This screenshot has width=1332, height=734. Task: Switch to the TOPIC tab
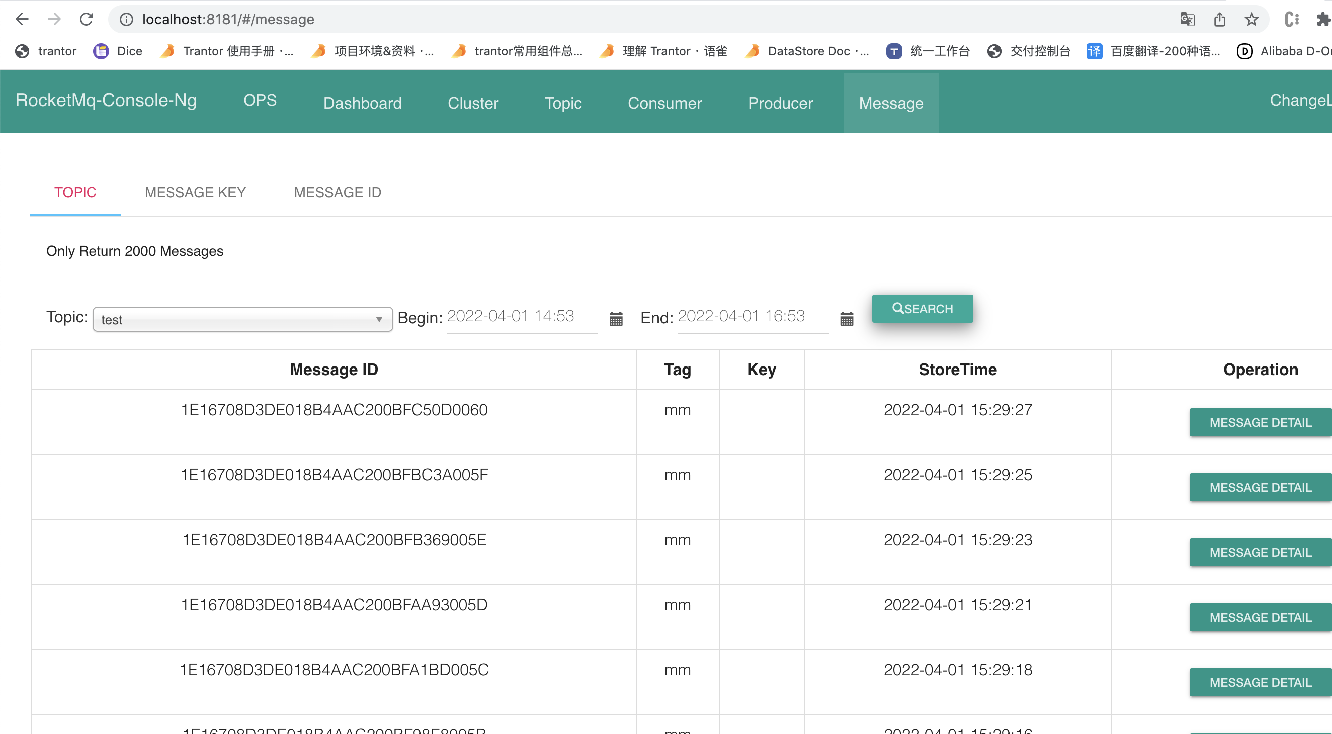point(75,192)
